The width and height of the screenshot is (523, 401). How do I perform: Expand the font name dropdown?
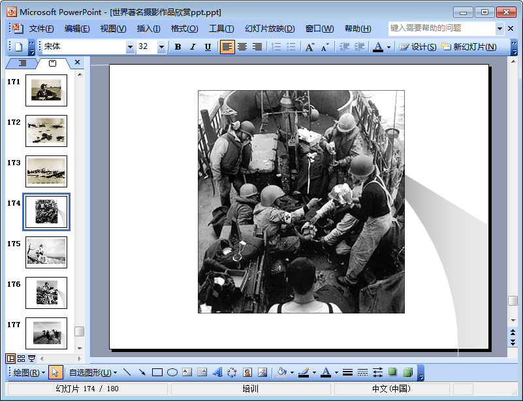[130, 47]
